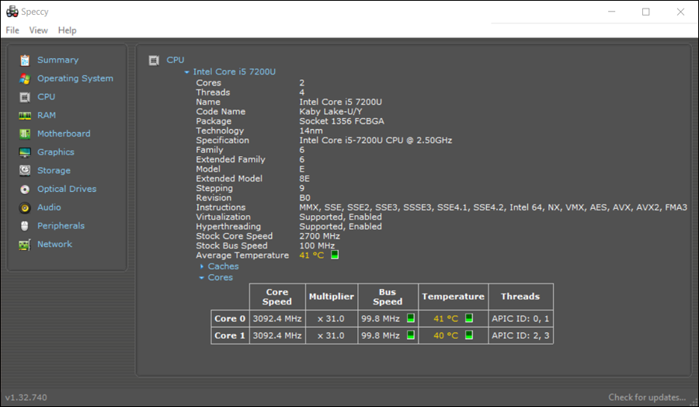Click the Multiplier column header
This screenshot has height=407, width=699.
coord(331,297)
